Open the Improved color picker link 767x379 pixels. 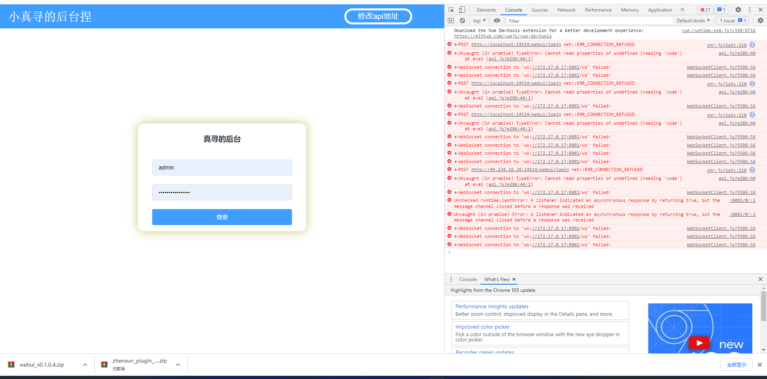pyautogui.click(x=482, y=327)
